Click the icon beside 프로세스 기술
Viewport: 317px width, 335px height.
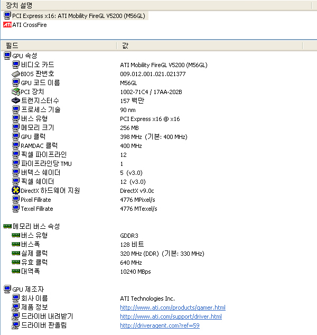pos(16,109)
